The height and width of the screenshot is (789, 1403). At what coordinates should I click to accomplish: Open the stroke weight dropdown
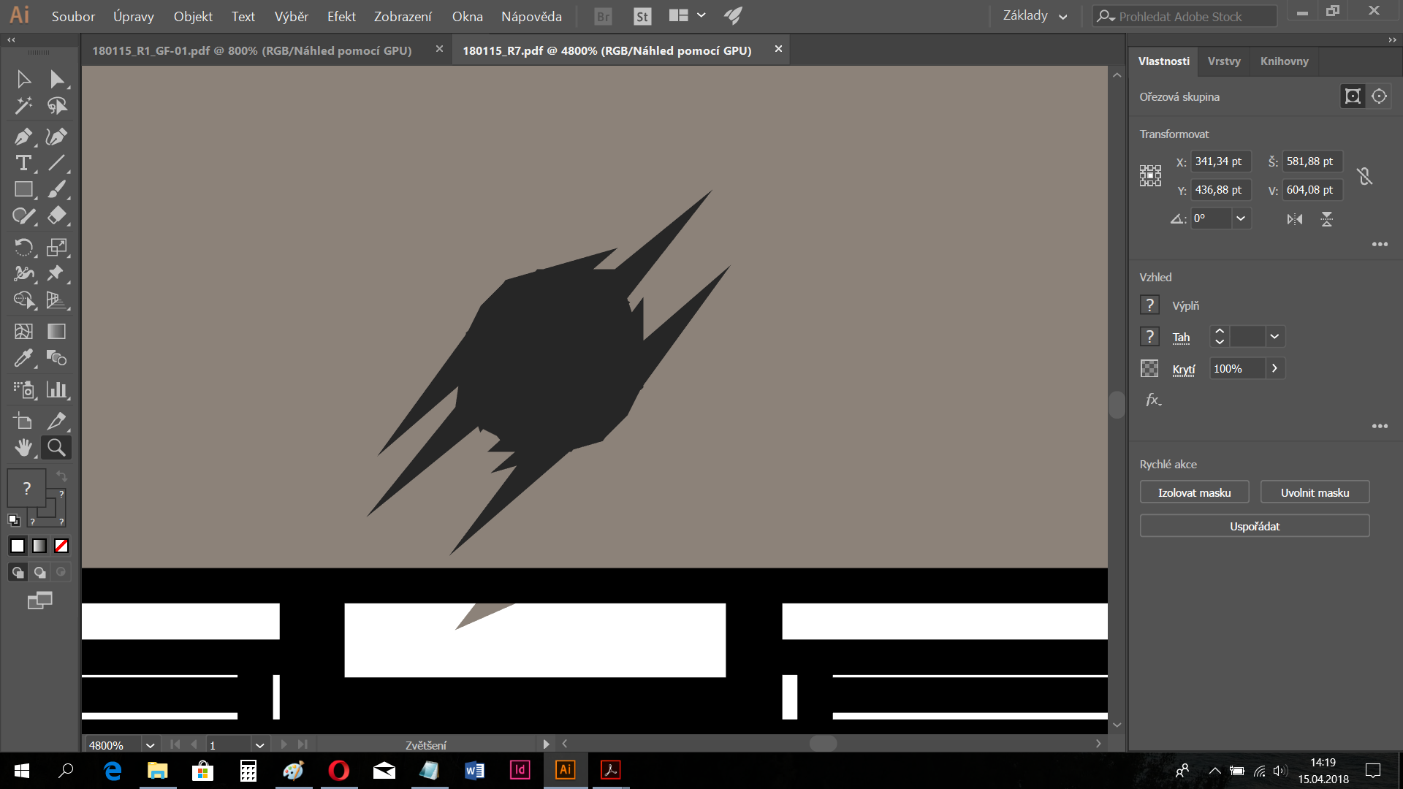pos(1274,336)
